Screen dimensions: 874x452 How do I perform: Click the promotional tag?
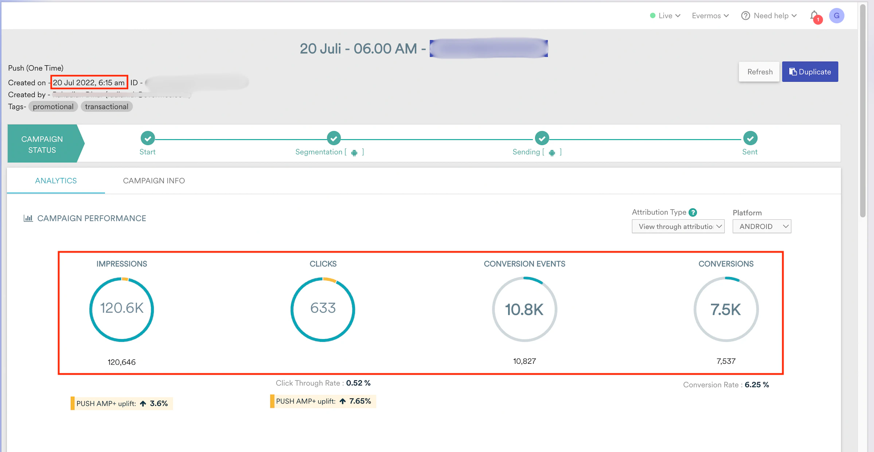click(53, 106)
